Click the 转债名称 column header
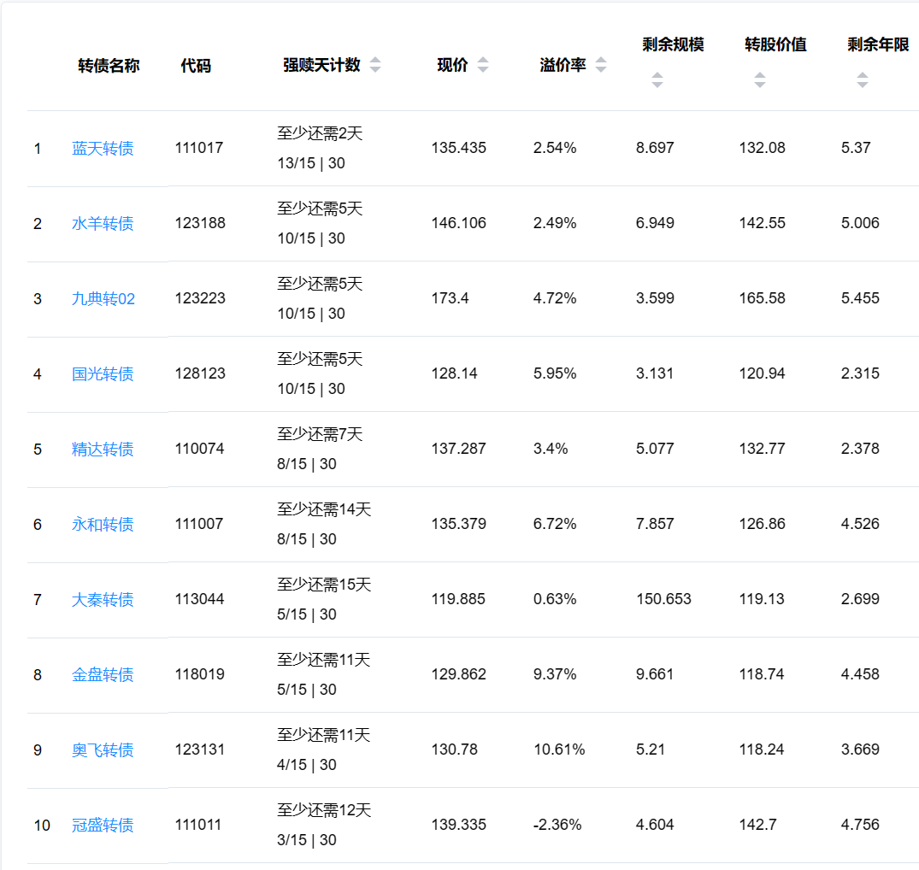919x870 pixels. tap(109, 66)
